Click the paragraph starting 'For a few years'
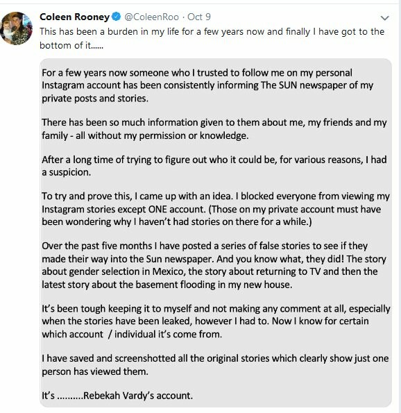The width and height of the screenshot is (401, 413). click(207, 85)
